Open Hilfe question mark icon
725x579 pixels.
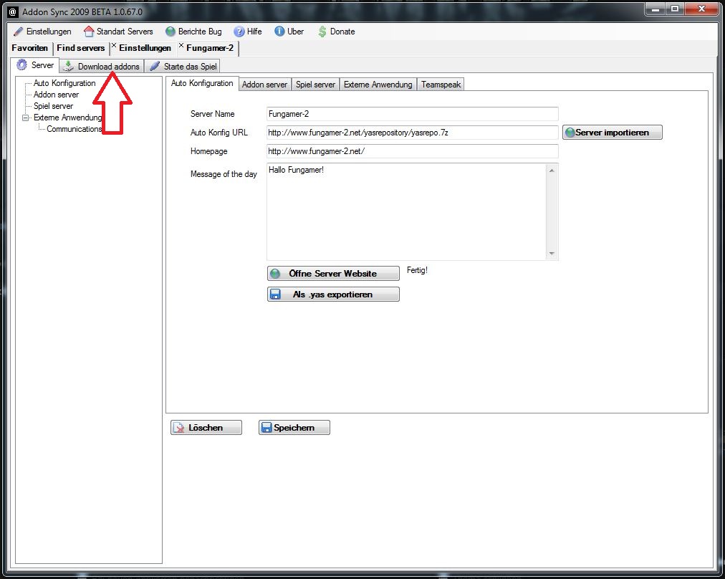pyautogui.click(x=239, y=32)
